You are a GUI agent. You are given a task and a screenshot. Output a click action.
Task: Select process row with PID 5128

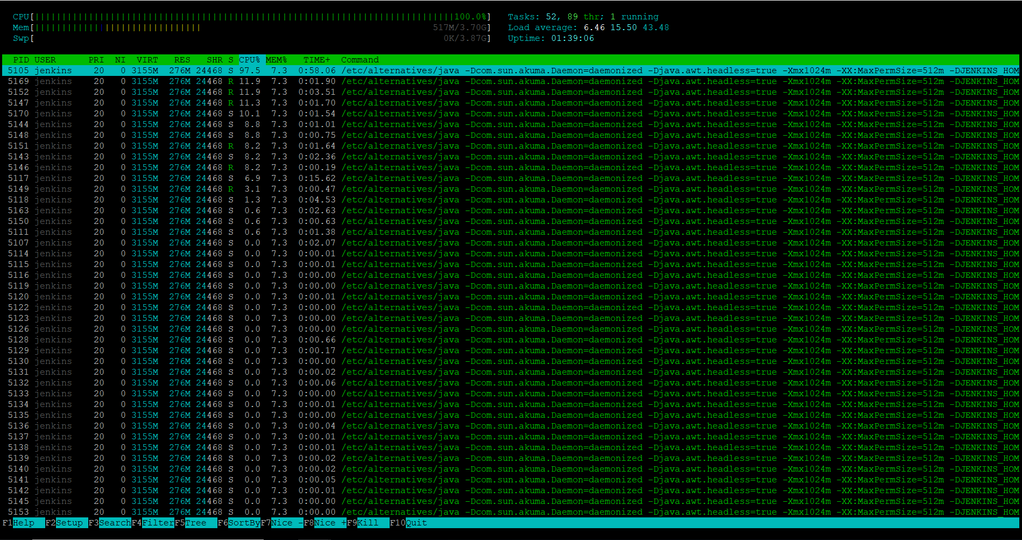point(511,340)
